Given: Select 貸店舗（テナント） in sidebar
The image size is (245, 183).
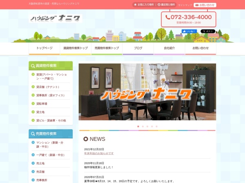Looking at the screenshot, I should point(48,87).
